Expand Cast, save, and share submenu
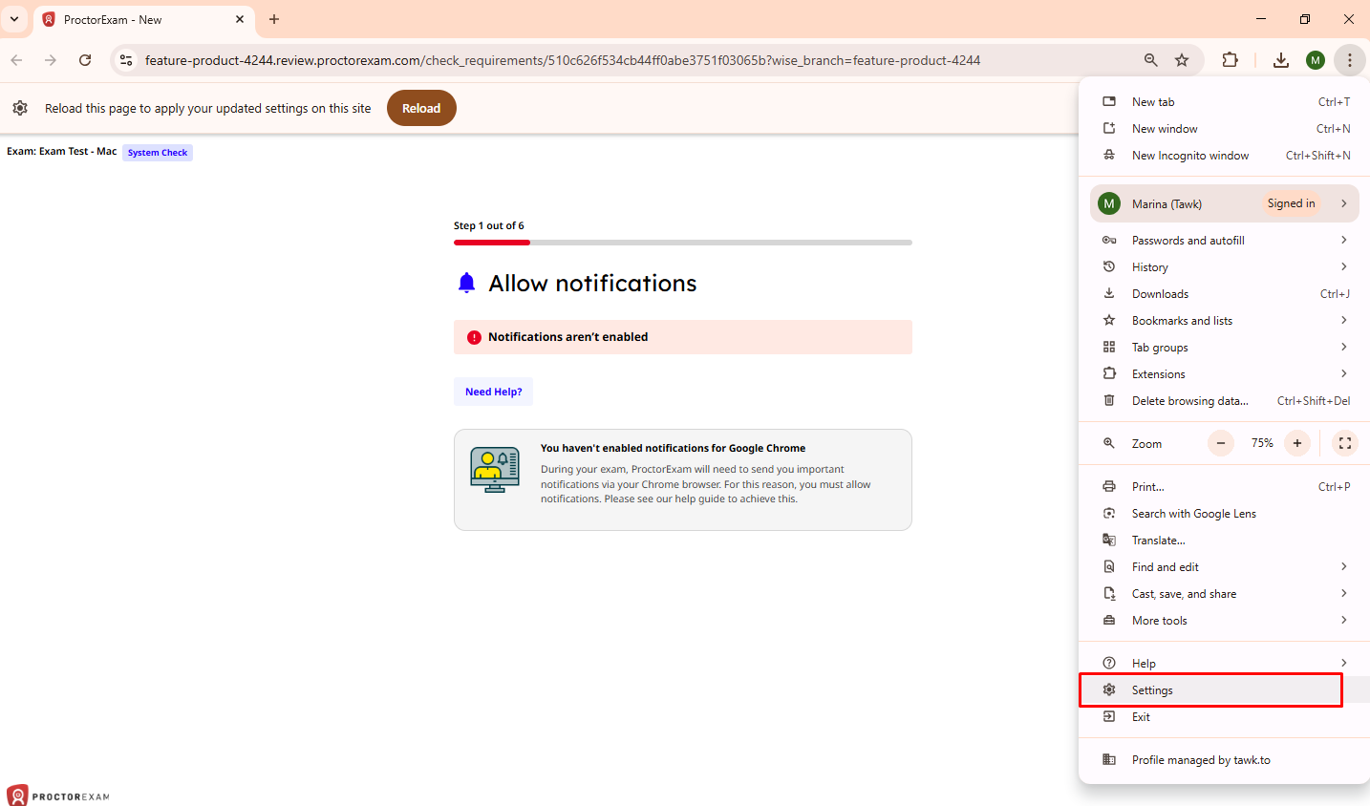Viewport: 1370px width, 806px height. (x=1225, y=594)
